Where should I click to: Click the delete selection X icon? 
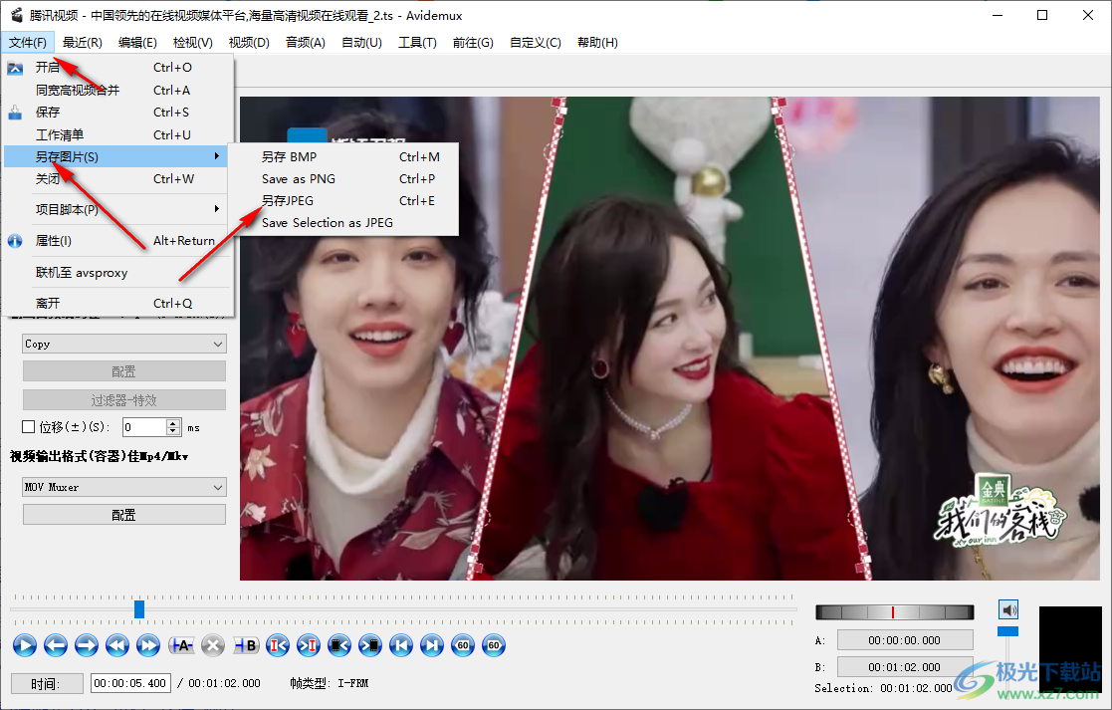(x=212, y=645)
